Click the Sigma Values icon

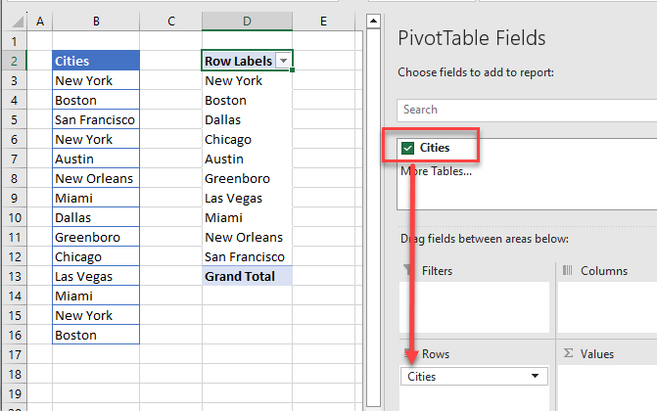tap(566, 353)
